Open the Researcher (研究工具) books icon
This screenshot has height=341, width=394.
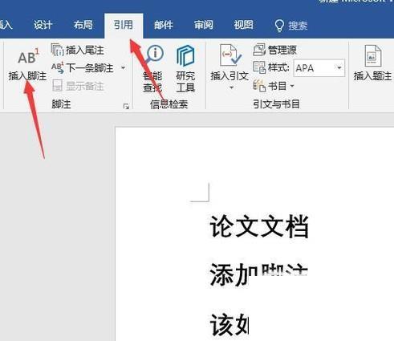(185, 56)
